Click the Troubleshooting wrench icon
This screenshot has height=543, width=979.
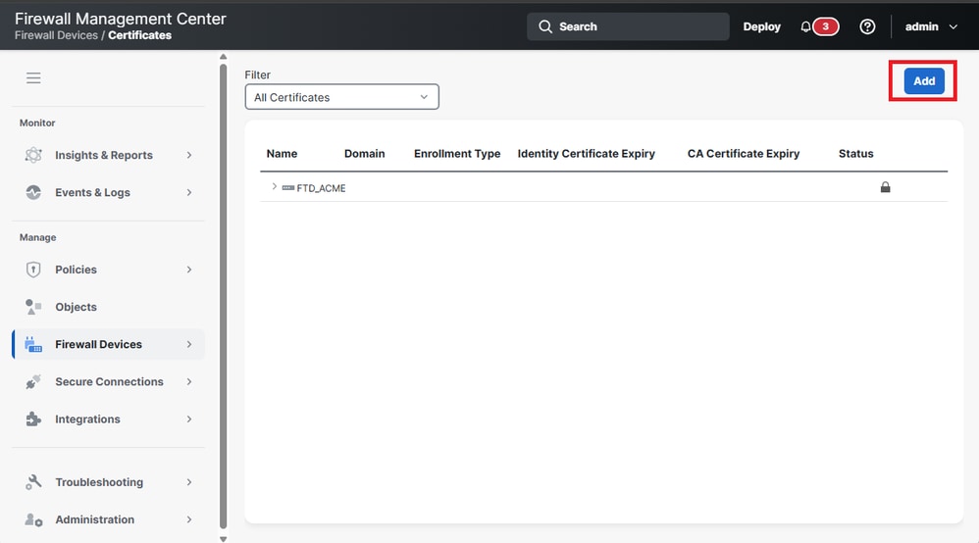(x=33, y=482)
